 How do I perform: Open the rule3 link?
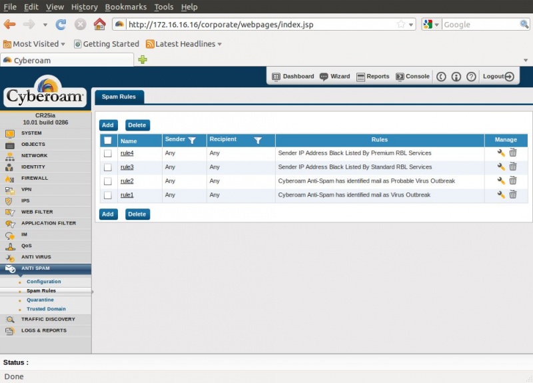click(127, 167)
